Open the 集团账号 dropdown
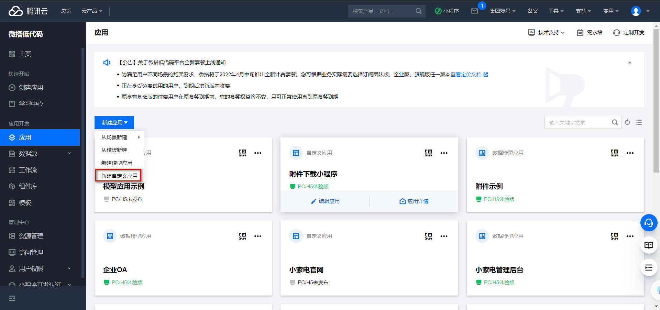Viewport: 660px width, 310px height. click(503, 11)
